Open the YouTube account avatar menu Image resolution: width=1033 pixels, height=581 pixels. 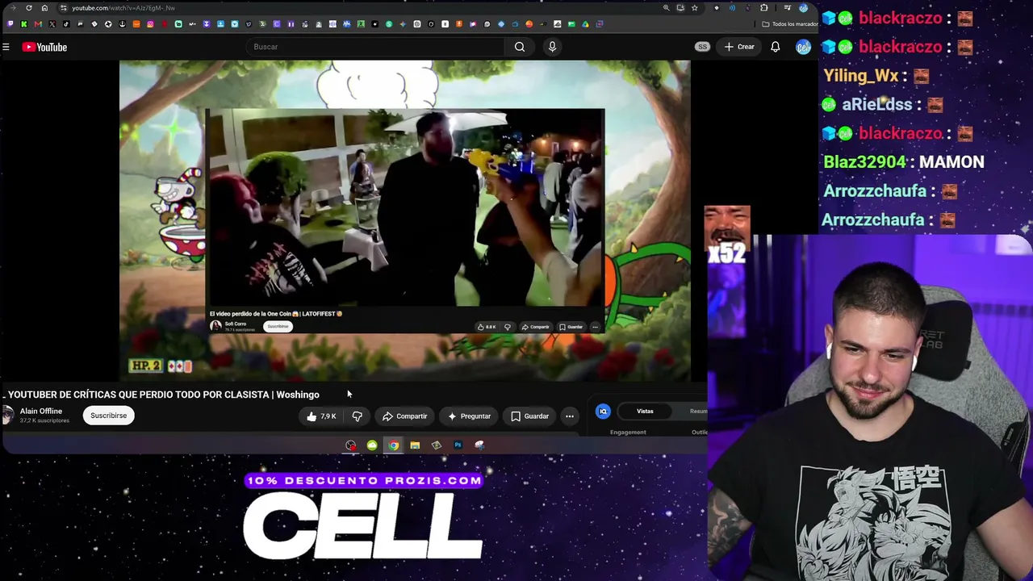pos(803,47)
